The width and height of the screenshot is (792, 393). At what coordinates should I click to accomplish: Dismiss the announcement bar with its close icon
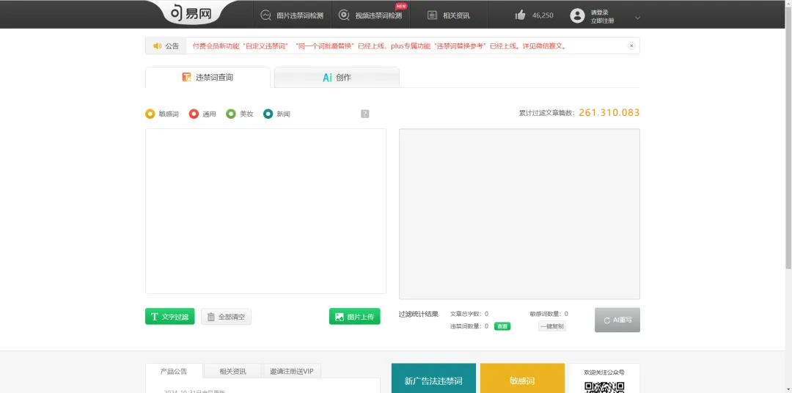click(631, 46)
